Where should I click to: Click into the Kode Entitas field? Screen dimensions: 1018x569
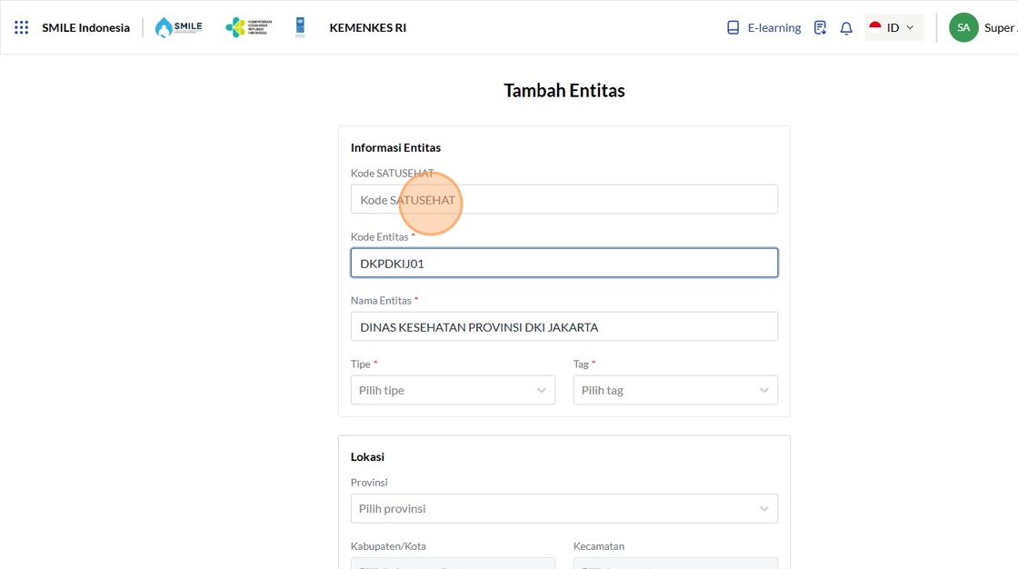(x=564, y=263)
